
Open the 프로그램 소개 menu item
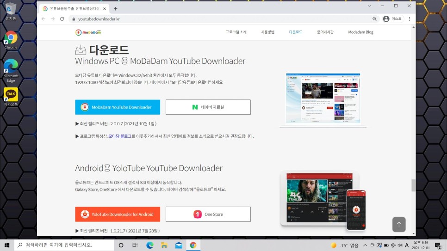tap(236, 32)
